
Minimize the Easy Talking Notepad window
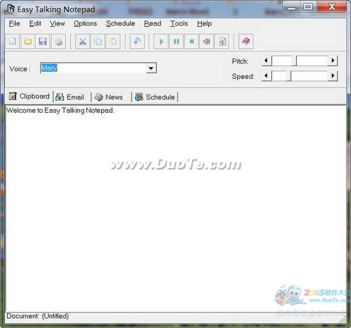pyautogui.click(x=291, y=7)
